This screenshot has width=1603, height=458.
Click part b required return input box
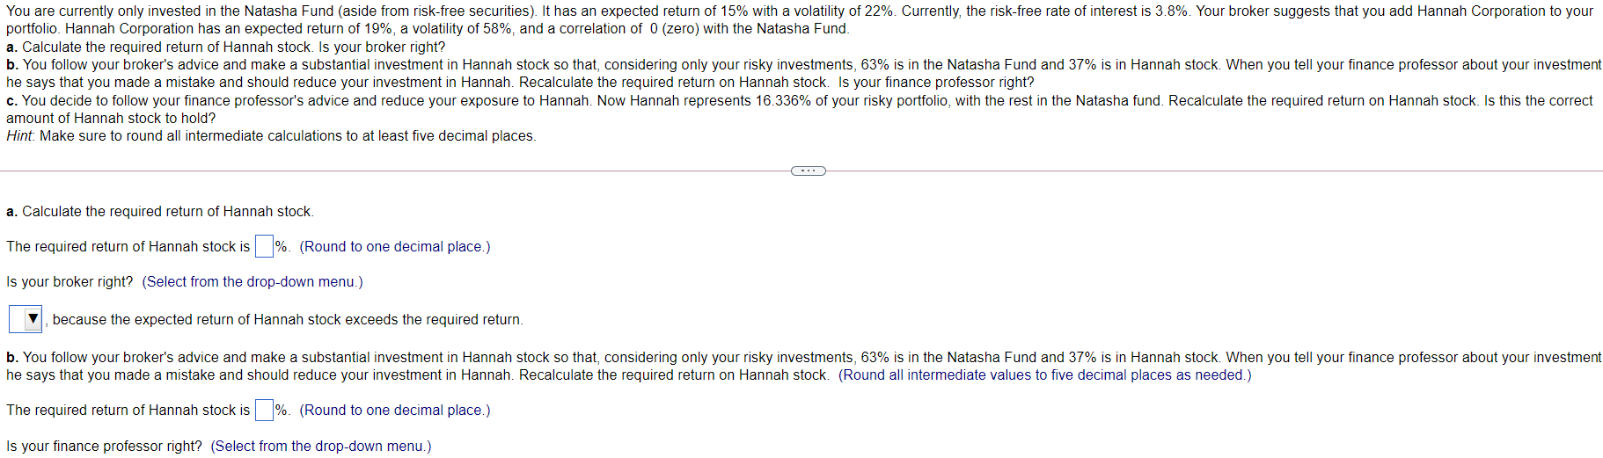pyautogui.click(x=264, y=411)
